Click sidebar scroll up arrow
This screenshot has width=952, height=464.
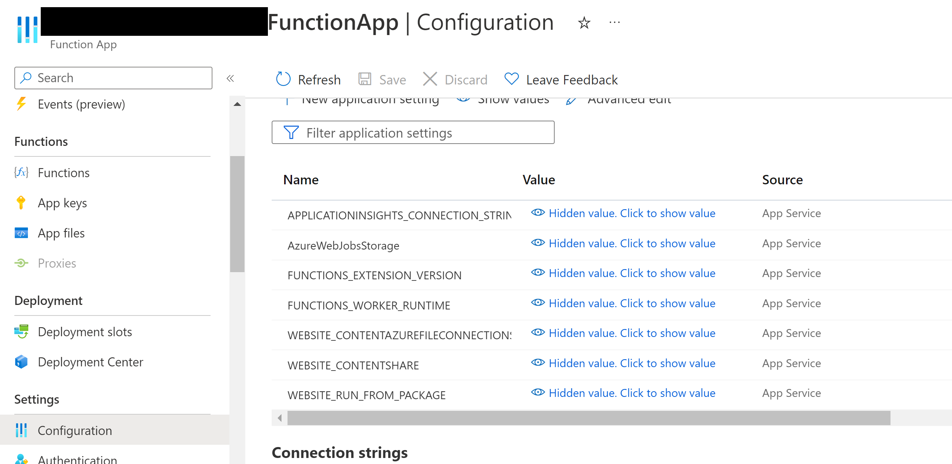[237, 104]
